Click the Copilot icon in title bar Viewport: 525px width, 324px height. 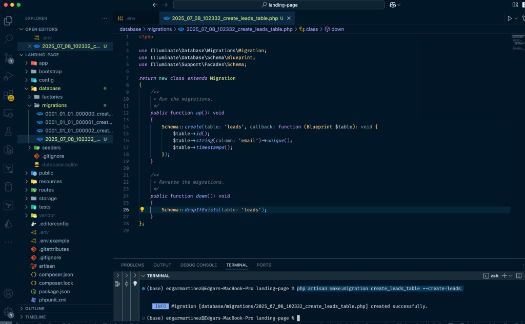click(393, 5)
